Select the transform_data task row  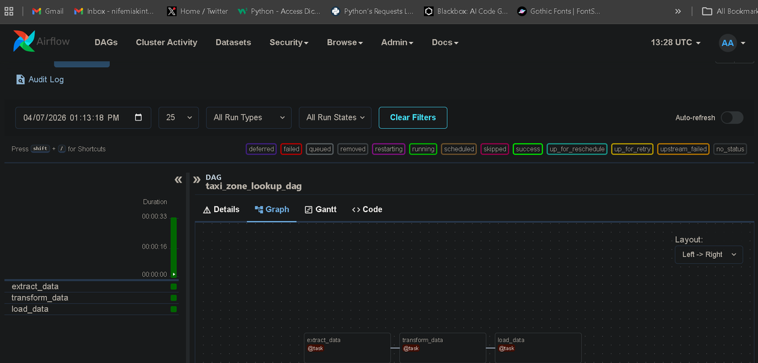tap(92, 297)
